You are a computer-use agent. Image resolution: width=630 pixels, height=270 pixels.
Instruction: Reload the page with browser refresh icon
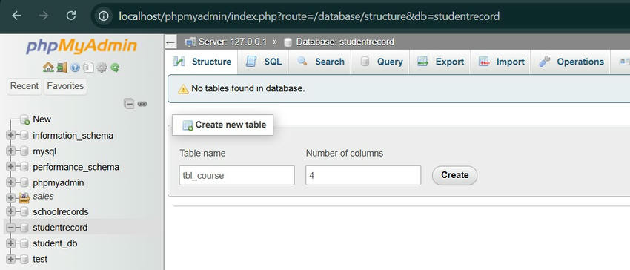point(71,16)
